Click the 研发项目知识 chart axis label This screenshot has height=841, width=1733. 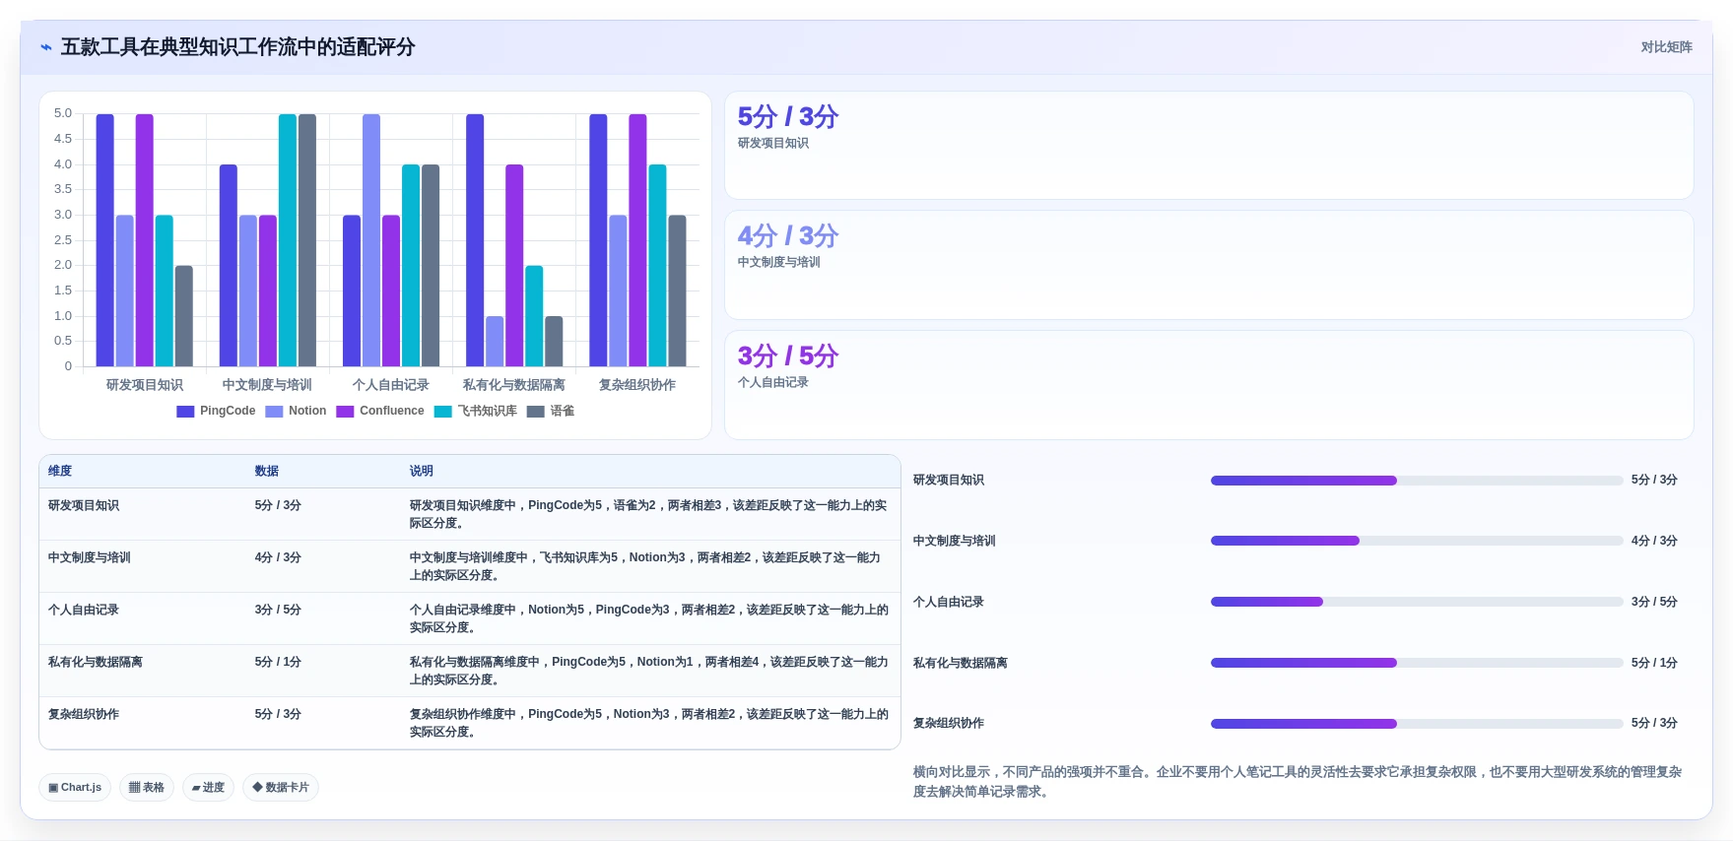tap(145, 385)
